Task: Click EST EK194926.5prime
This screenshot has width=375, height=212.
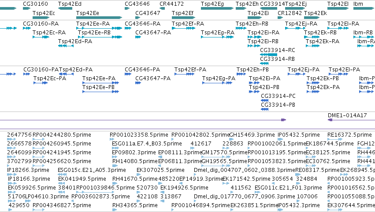Action: pyautogui.click(x=184, y=188)
